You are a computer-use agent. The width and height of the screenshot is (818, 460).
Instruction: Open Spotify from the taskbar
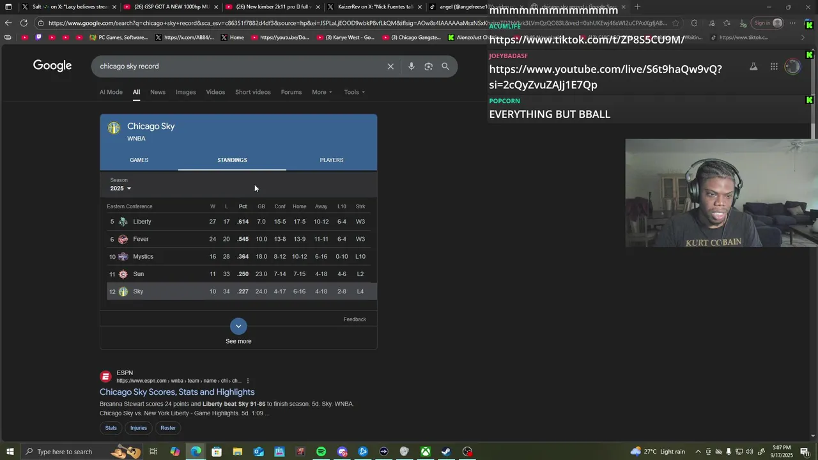(321, 452)
